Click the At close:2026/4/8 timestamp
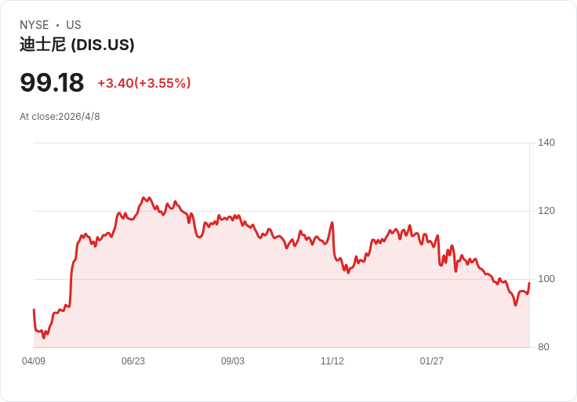577x402 pixels. point(60,117)
